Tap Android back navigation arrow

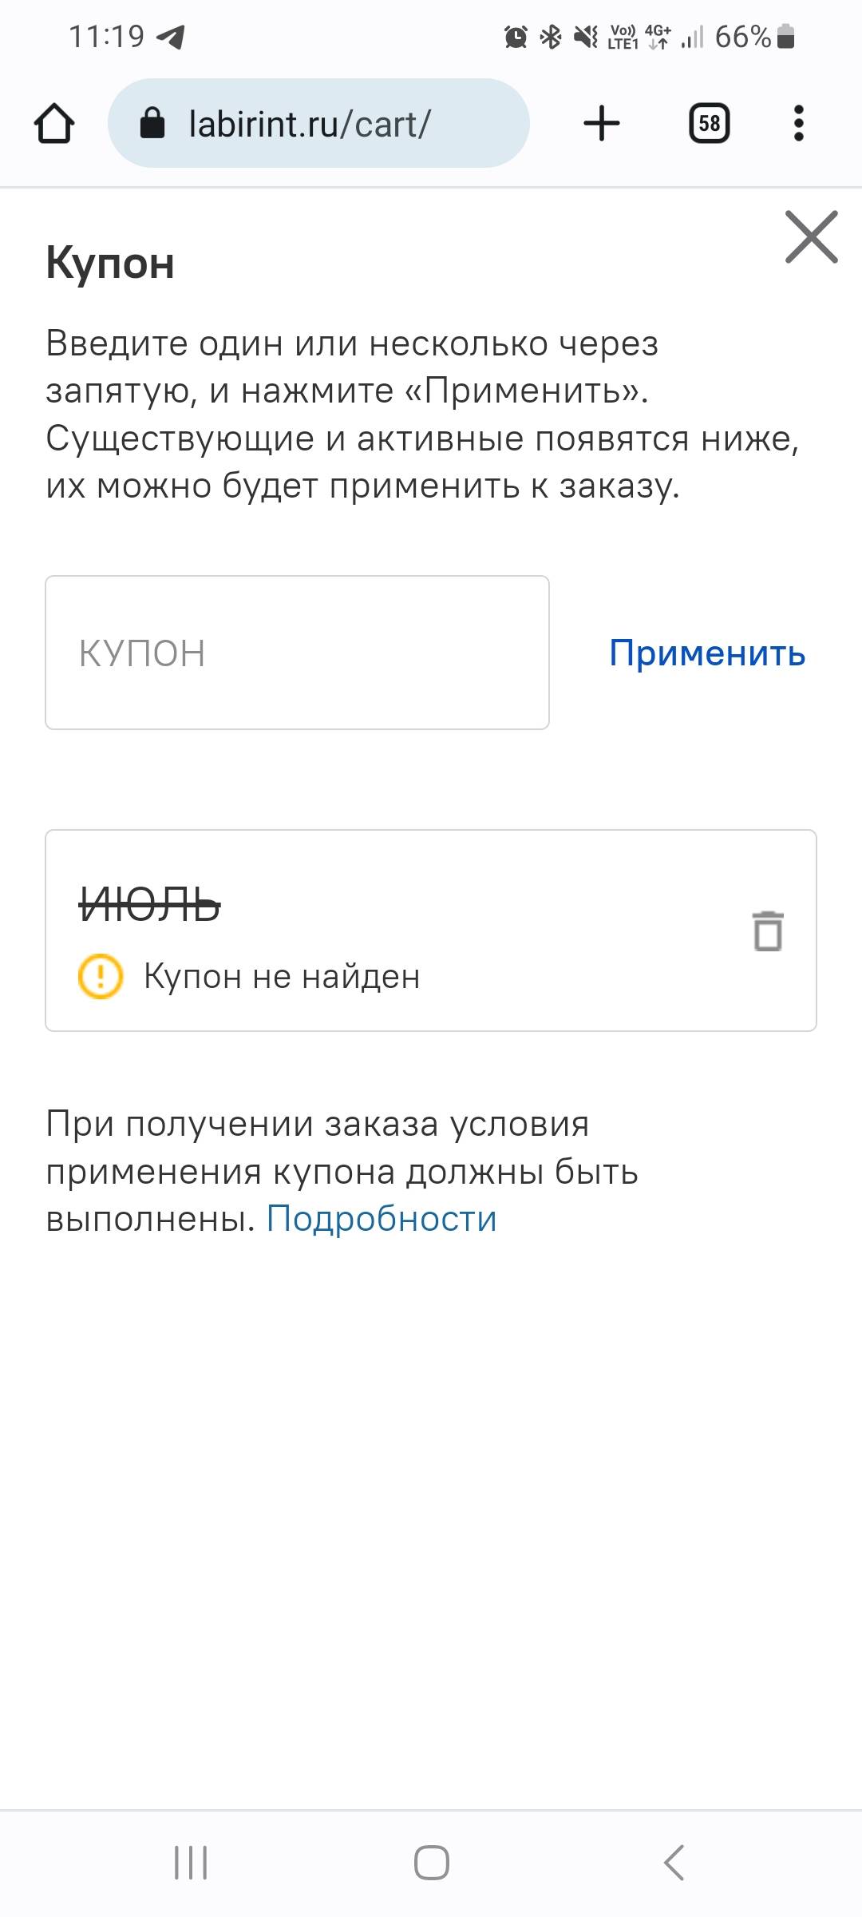[674, 1863]
